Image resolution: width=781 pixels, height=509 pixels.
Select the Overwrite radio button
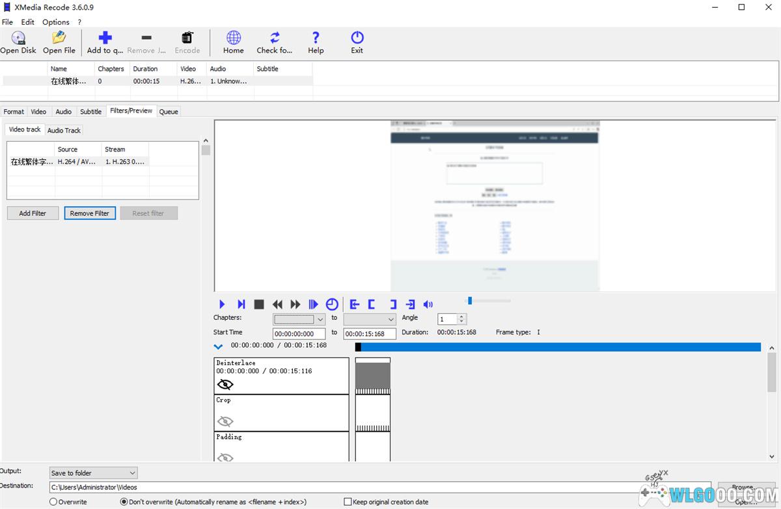pos(53,502)
